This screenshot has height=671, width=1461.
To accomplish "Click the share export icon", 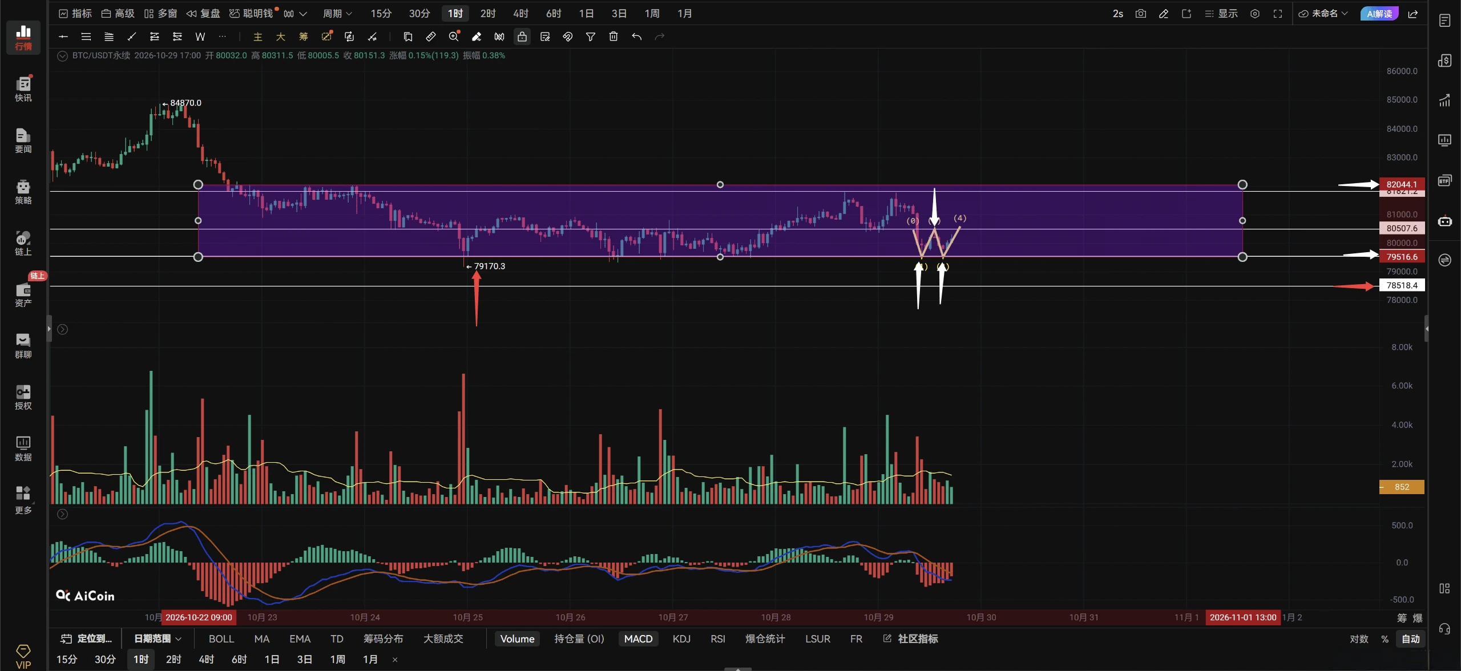I will (x=1413, y=13).
